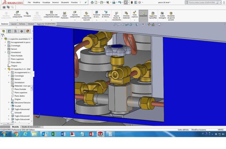Open the Distinta materiali tool
Viewport: 226px width, 149px height.
[x=126, y=15]
